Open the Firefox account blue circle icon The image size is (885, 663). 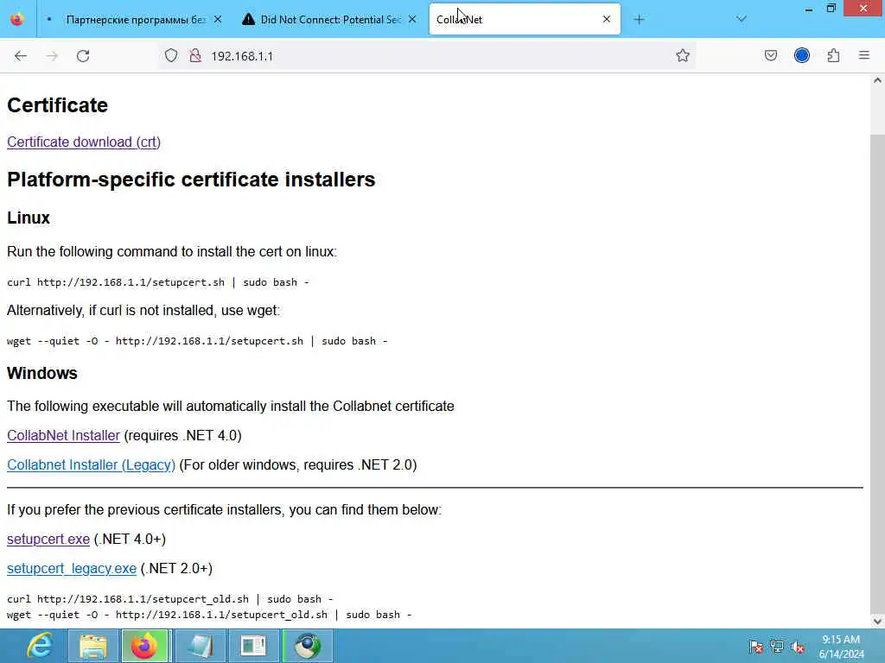(802, 55)
